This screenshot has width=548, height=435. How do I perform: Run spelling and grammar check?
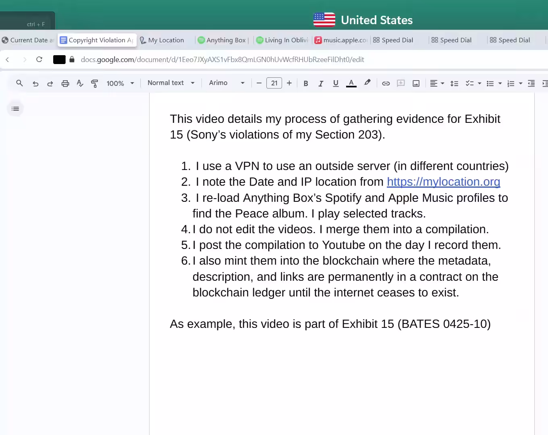tap(80, 83)
